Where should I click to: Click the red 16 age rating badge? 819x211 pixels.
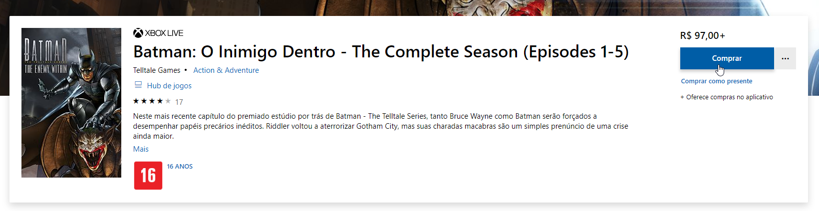148,176
